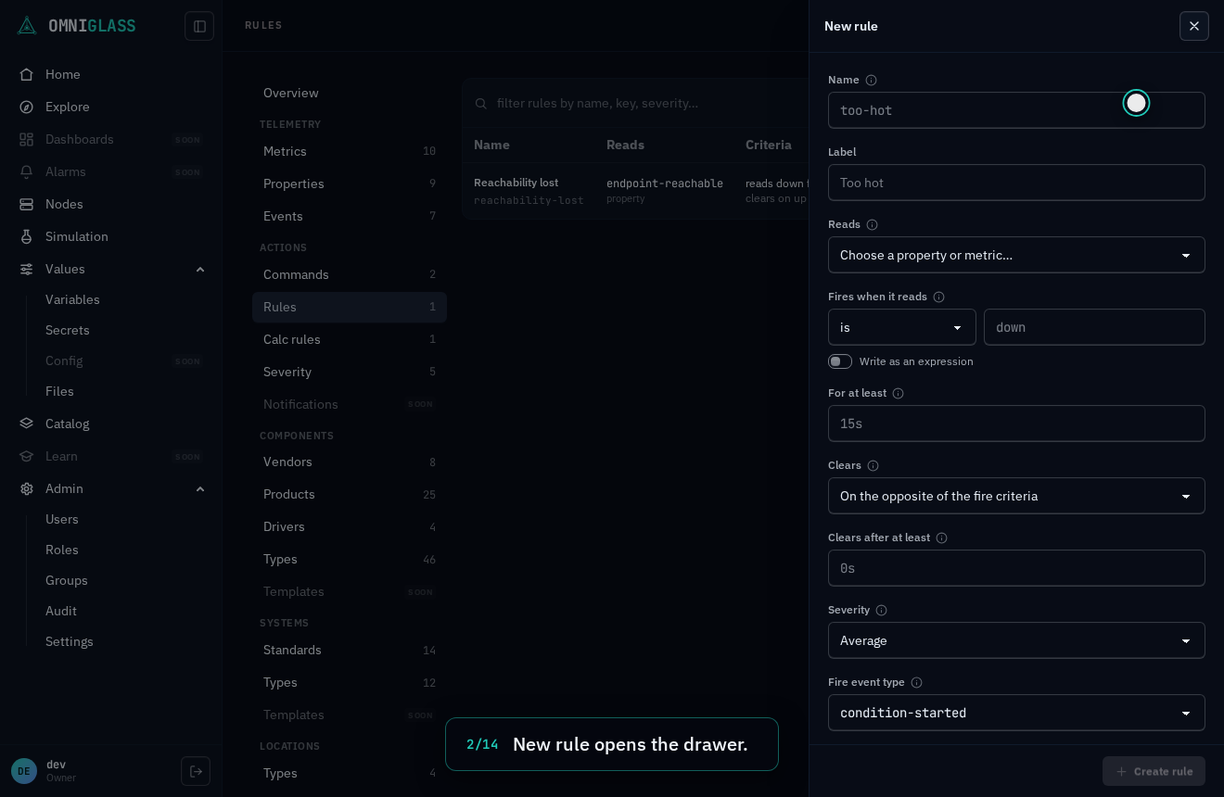Enable the Write as an expression toggle
The width and height of the screenshot is (1224, 797).
coord(840,361)
